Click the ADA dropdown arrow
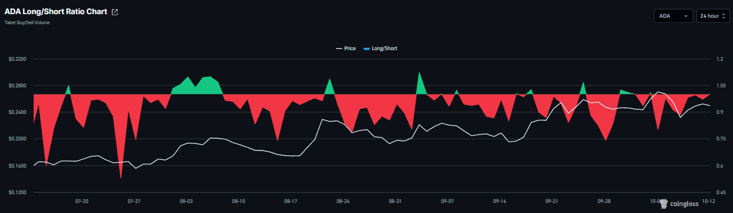The height and width of the screenshot is (213, 733). 686,17
